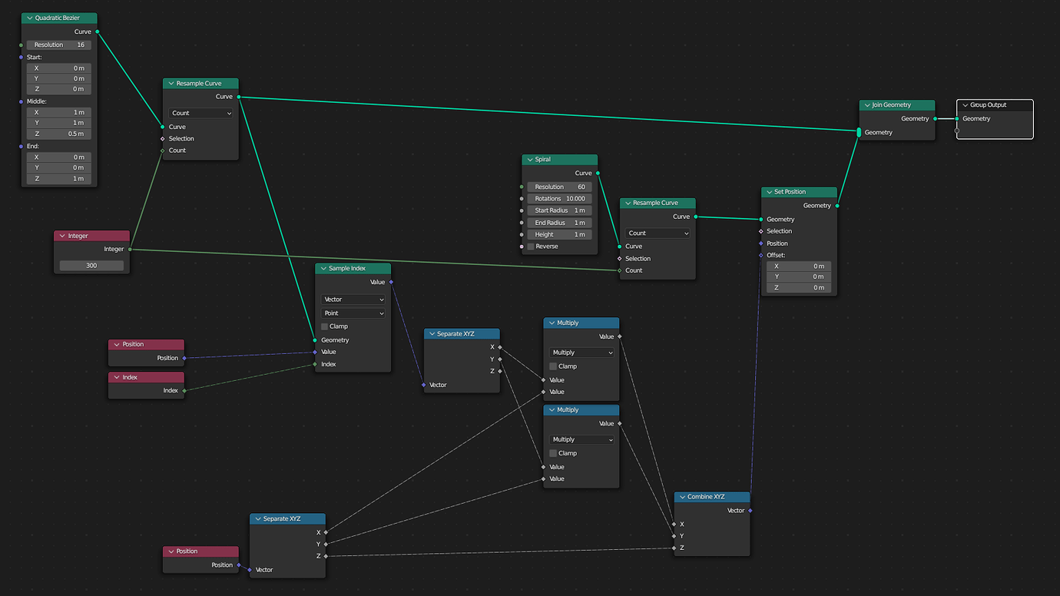1060x596 pixels.
Task: Click the Geometry output socket of Join Geometry
Action: (x=935, y=118)
